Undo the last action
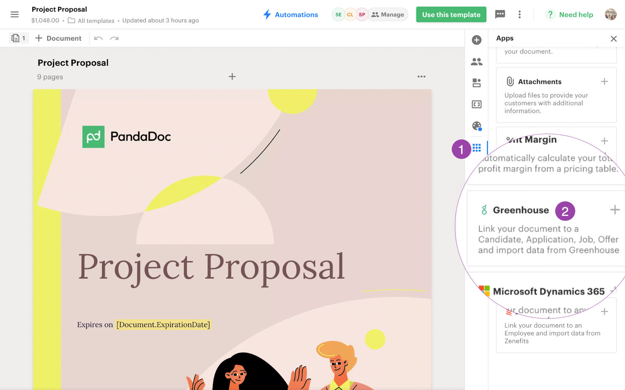 [x=98, y=38]
